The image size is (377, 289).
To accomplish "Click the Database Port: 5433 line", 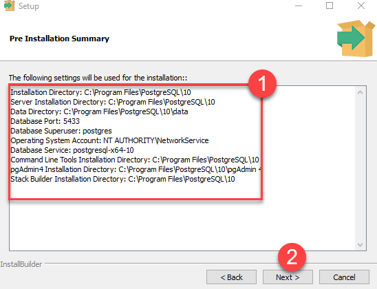I will 45,121.
